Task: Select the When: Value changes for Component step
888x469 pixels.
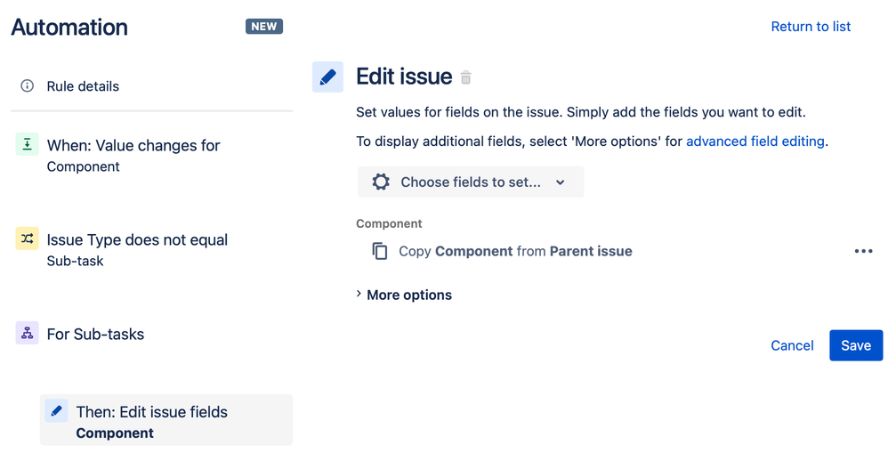Action: (133, 155)
